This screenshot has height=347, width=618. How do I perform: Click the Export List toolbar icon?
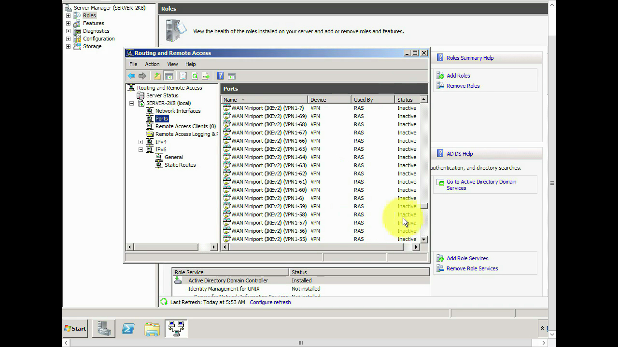click(206, 76)
